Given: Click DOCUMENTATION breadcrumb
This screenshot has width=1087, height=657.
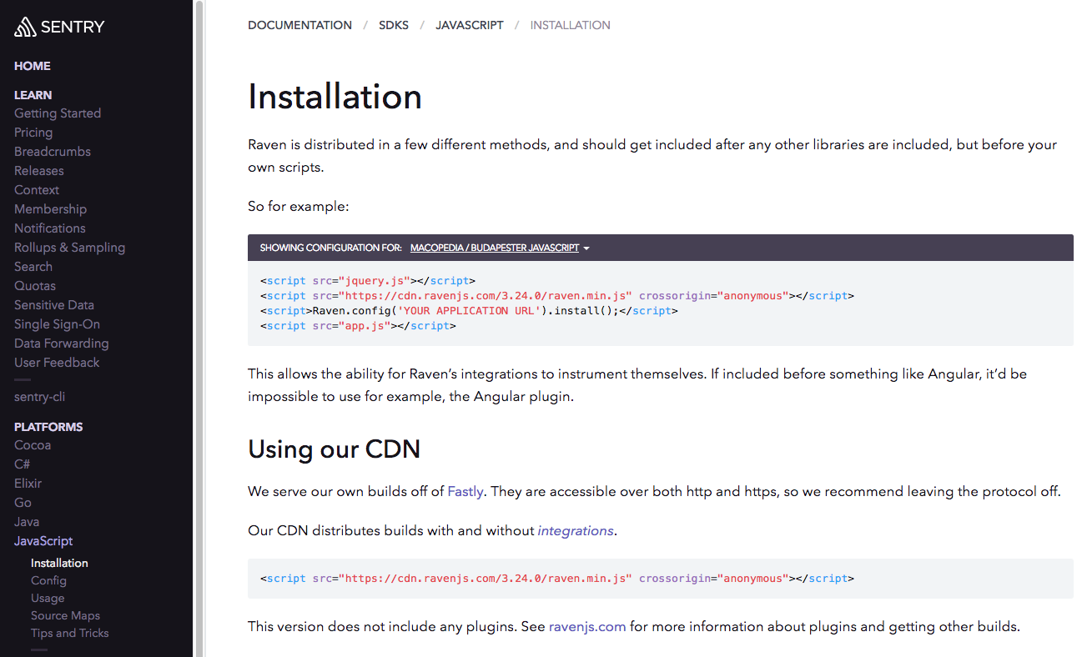Looking at the screenshot, I should 299,25.
